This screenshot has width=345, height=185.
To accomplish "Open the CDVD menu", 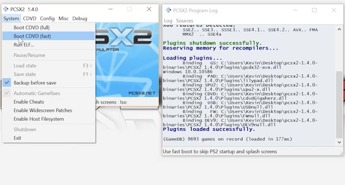I will (30, 19).
